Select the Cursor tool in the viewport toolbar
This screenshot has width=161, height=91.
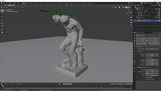pyautogui.click(x=2, y=14)
